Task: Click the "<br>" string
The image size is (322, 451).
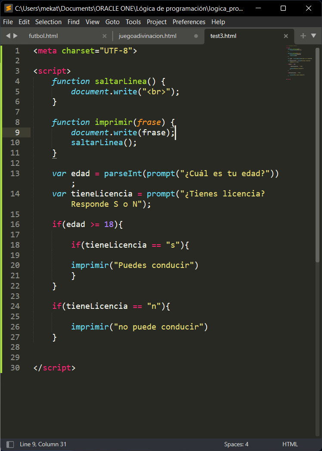Action: point(156,92)
